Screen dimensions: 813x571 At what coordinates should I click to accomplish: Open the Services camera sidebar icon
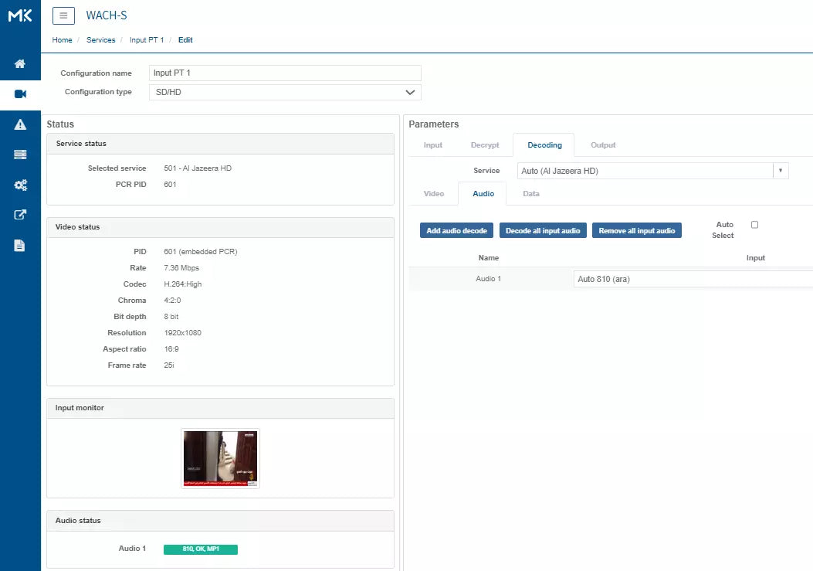point(20,94)
